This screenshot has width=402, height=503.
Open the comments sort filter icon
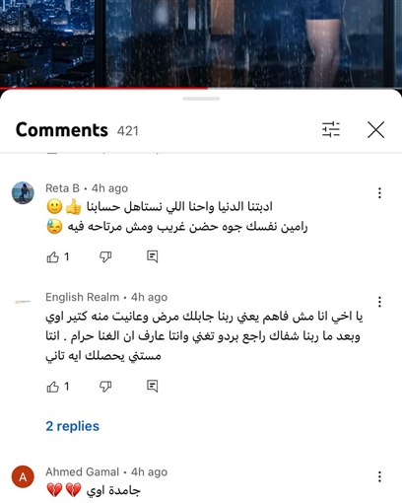[x=331, y=129]
